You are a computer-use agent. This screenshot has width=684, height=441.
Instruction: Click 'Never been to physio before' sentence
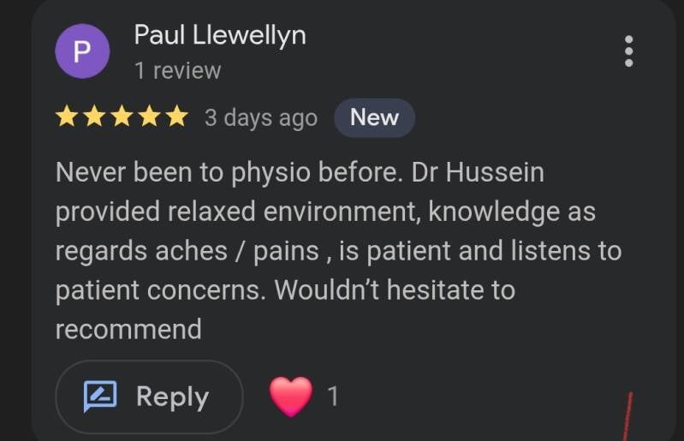click(x=229, y=172)
